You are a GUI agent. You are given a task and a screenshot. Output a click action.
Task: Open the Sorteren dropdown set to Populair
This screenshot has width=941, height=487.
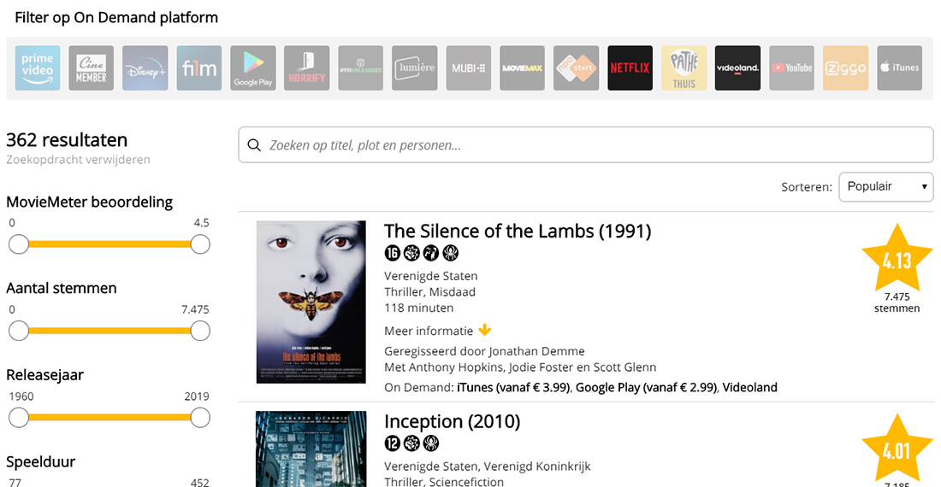[885, 186]
